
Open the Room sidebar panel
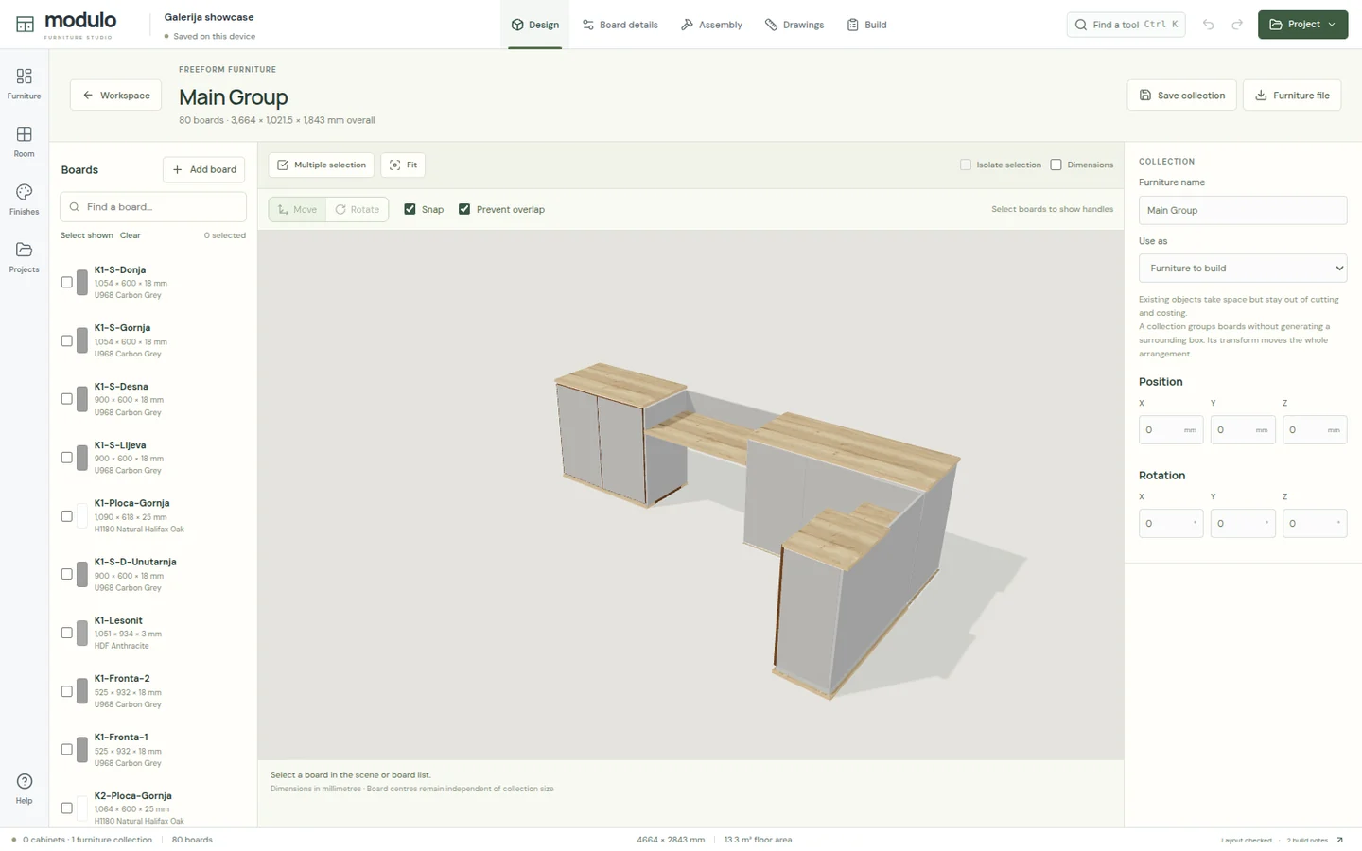tap(24, 142)
